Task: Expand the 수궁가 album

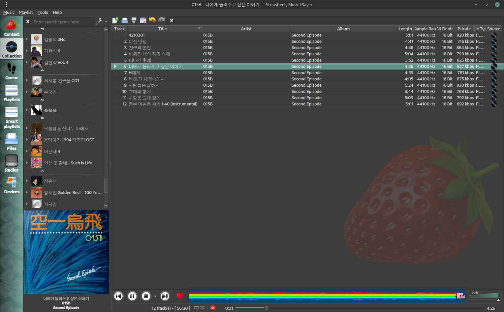Action: pyautogui.click(x=27, y=92)
